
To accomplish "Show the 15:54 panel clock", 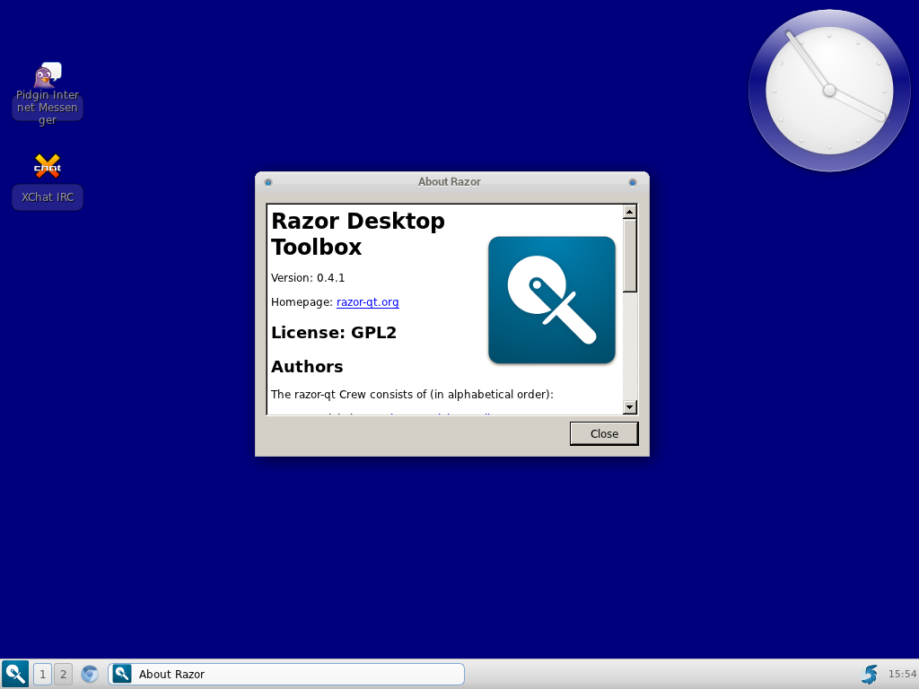I will [x=902, y=675].
